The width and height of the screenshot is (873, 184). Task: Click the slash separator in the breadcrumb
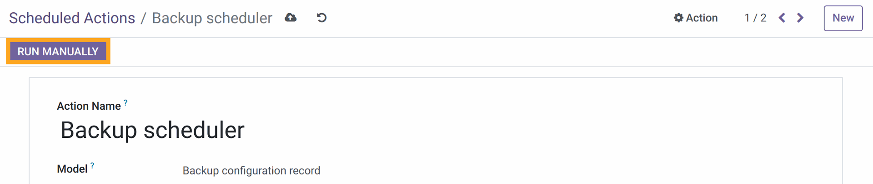coord(143,18)
